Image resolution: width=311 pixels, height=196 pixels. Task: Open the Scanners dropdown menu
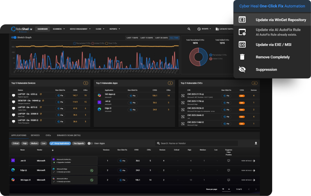[59, 29]
